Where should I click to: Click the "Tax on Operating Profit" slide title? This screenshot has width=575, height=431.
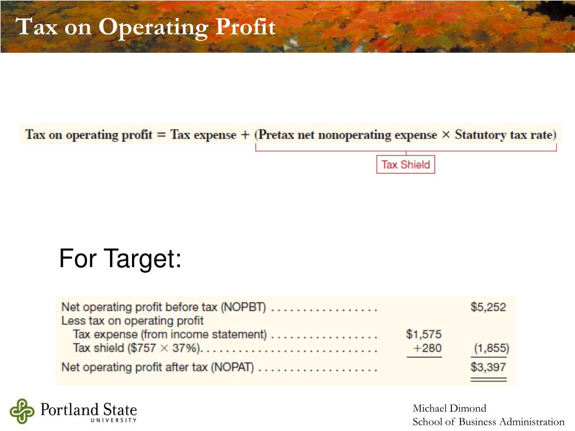[145, 27]
